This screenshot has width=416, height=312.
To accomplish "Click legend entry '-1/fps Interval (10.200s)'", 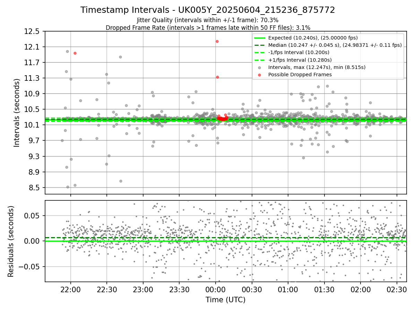I will (299, 52).
